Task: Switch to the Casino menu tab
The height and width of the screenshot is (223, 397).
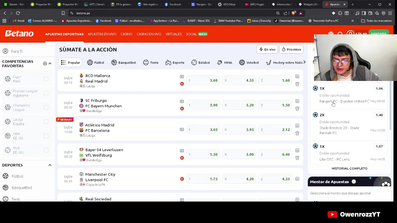Action: tap(126, 34)
